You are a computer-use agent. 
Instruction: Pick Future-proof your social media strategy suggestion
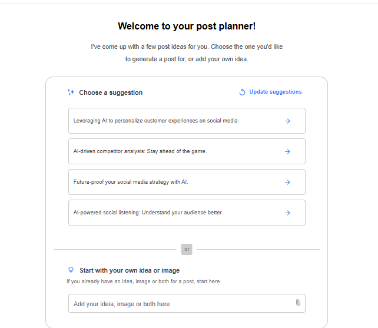pos(131,182)
